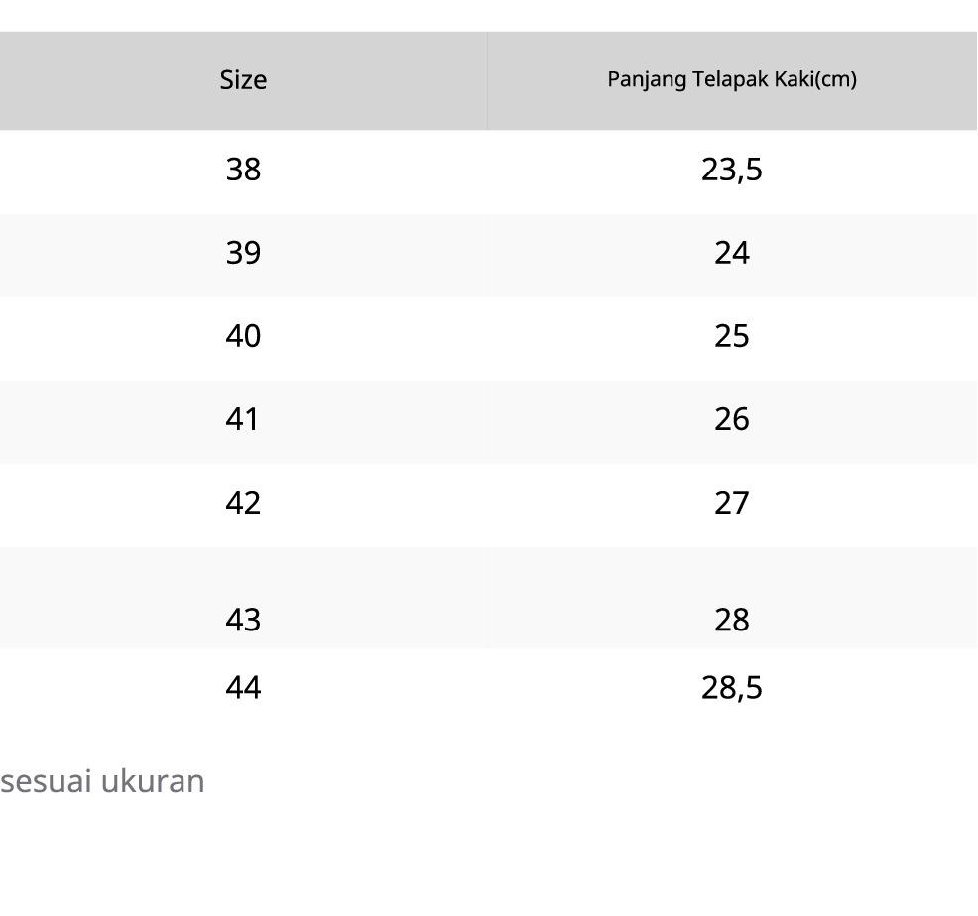The height and width of the screenshot is (916, 978).
Task: Pick the size 43 cell
Action: 243,620
